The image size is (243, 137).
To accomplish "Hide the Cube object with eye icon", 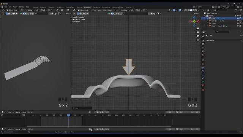I will click(238, 18).
